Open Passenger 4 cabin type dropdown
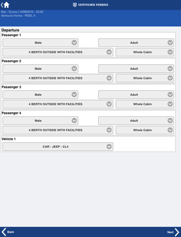The height and width of the screenshot is (237, 181). 58,130
